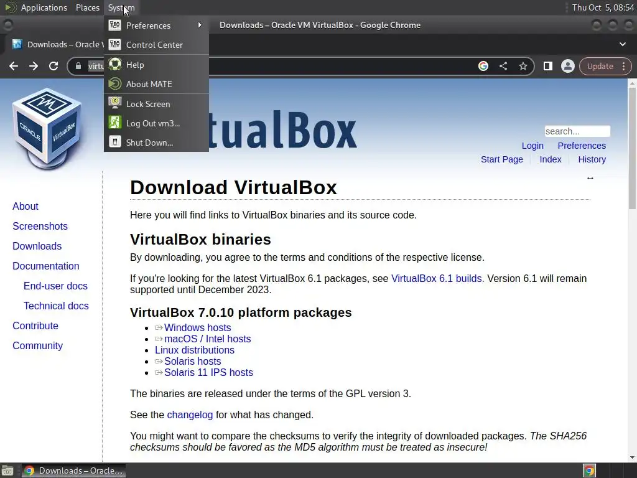Click the Login link
This screenshot has width=637, height=478.
pyautogui.click(x=532, y=146)
